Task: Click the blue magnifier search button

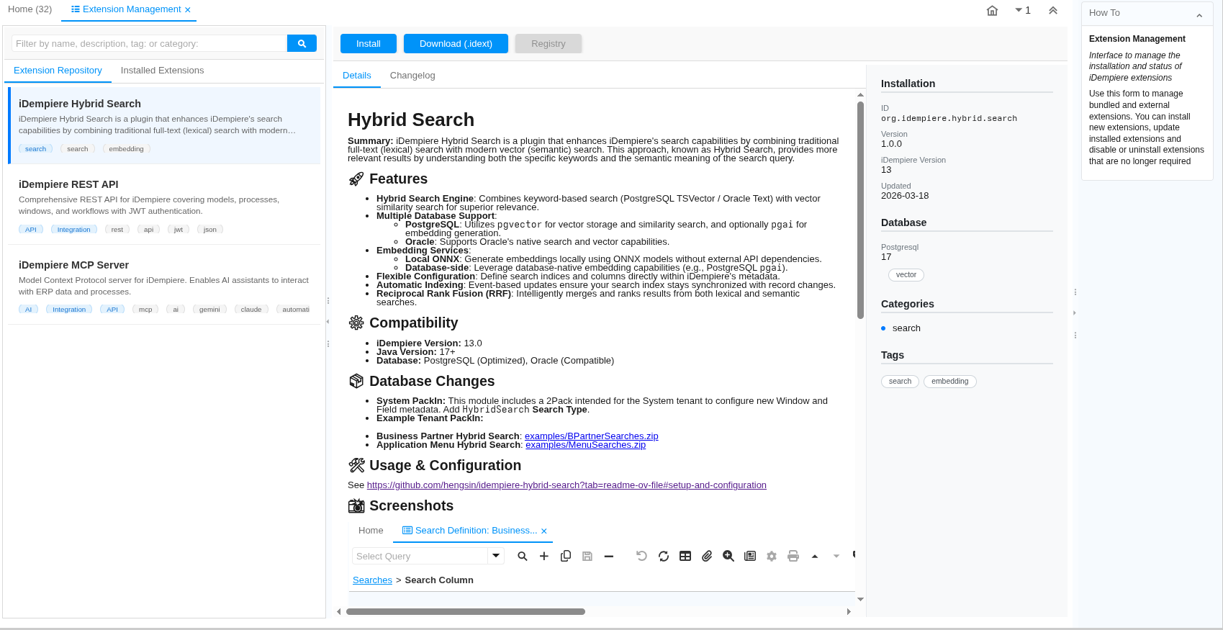Action: pos(302,43)
